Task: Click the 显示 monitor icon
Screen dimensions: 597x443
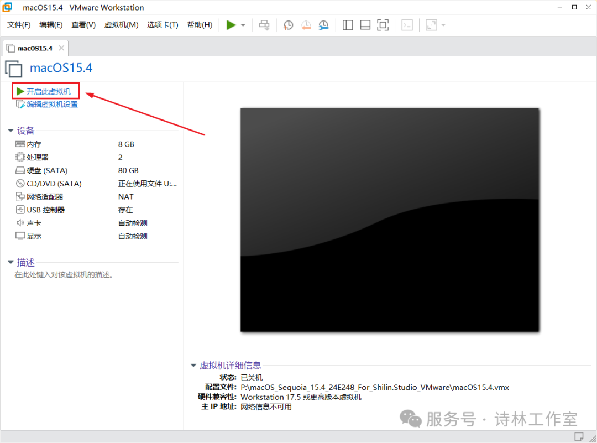Action: pyautogui.click(x=20, y=236)
